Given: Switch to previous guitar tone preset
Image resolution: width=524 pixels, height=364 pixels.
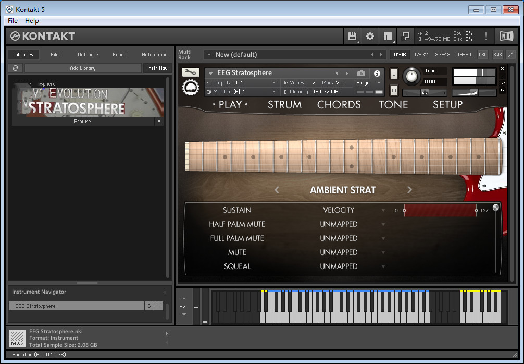Looking at the screenshot, I should [277, 190].
